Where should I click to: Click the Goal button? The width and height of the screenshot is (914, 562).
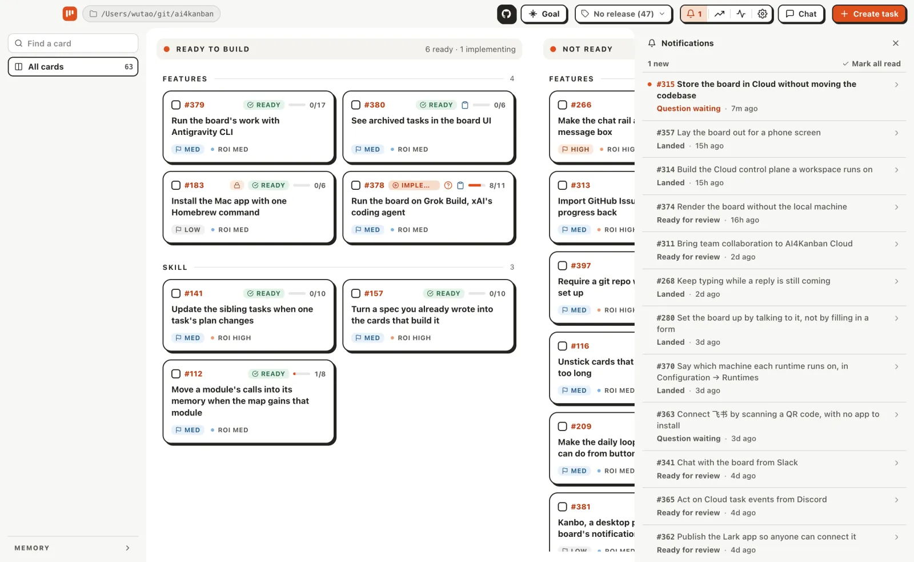click(x=544, y=14)
